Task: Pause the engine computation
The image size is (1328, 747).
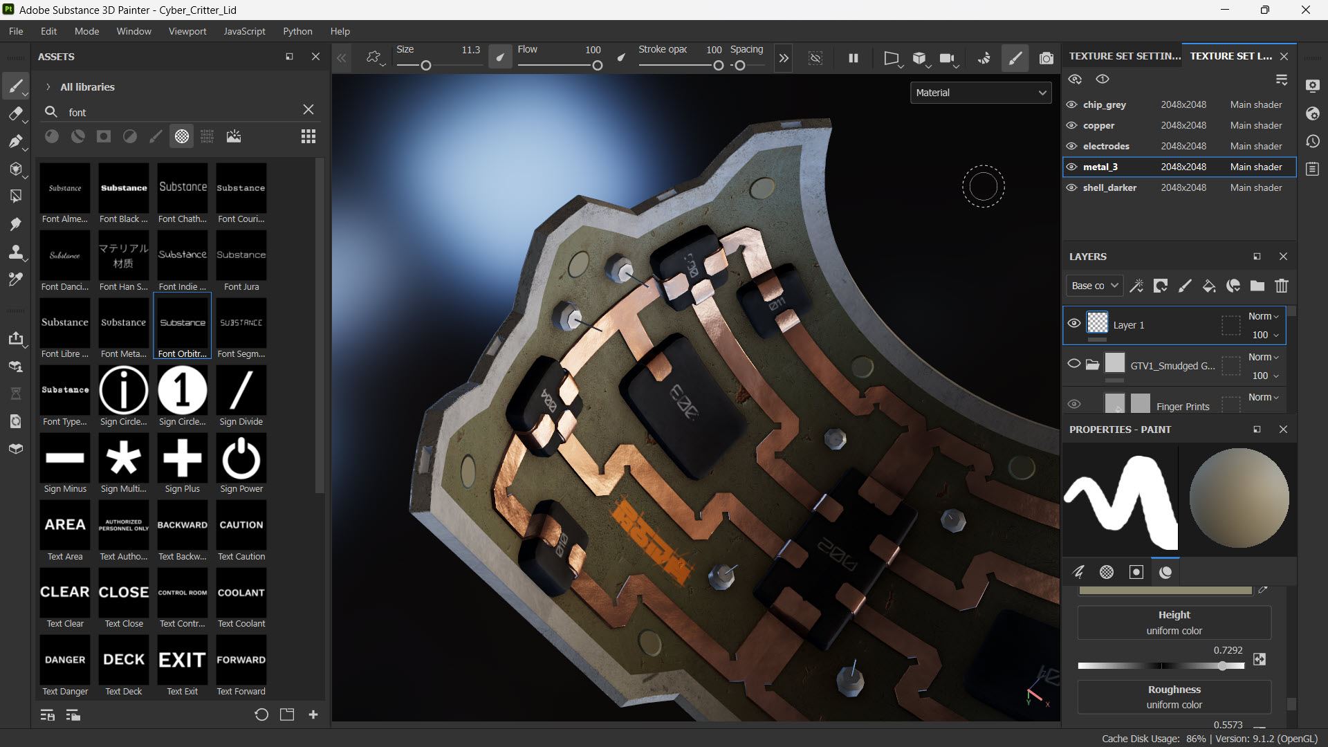Action: [854, 59]
